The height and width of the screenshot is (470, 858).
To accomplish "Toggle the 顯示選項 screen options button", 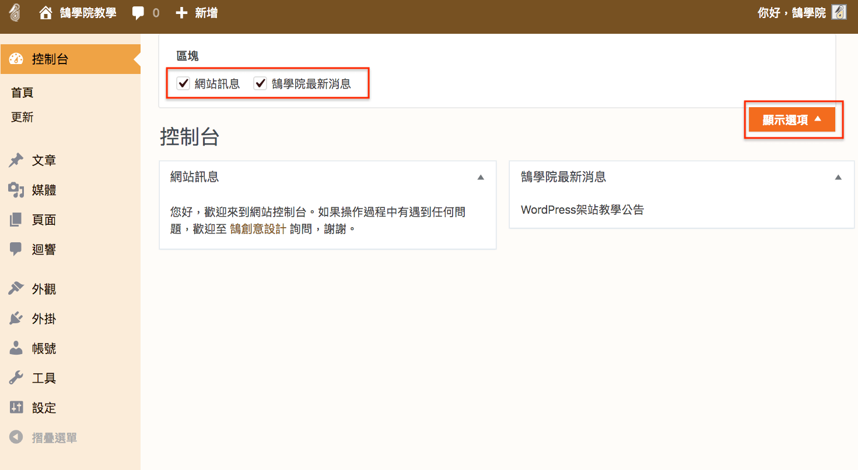I will coord(792,119).
